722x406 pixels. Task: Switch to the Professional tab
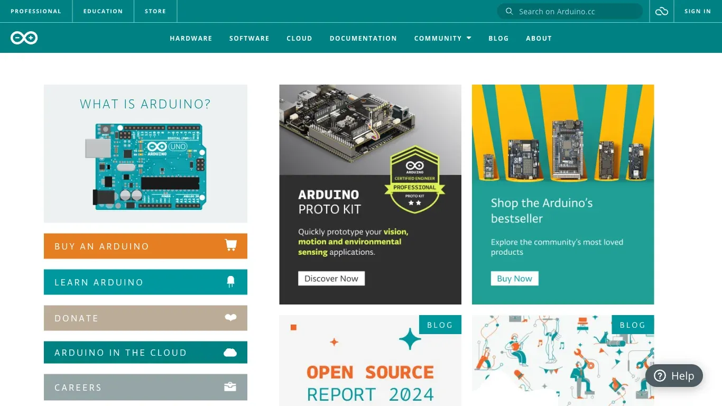coord(36,11)
